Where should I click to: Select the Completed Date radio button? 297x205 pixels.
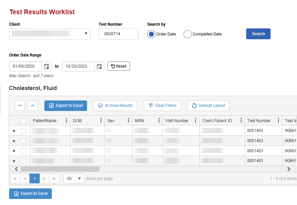tap(188, 34)
